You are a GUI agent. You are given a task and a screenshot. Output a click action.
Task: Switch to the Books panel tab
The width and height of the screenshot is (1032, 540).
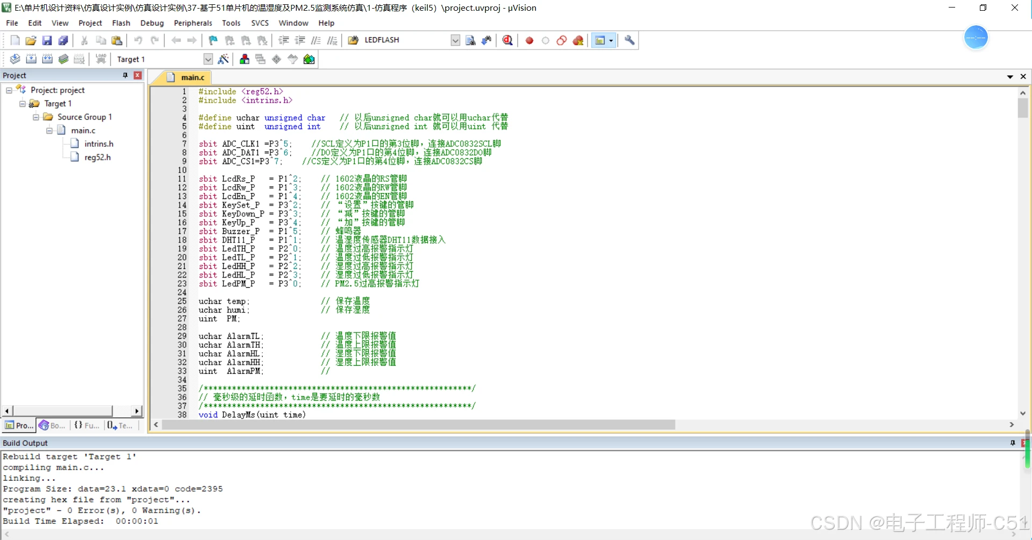[x=52, y=425]
